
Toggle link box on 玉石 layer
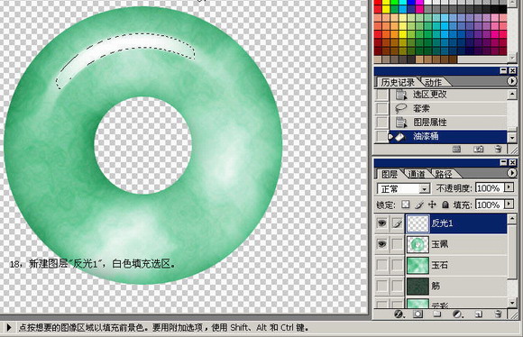397,265
